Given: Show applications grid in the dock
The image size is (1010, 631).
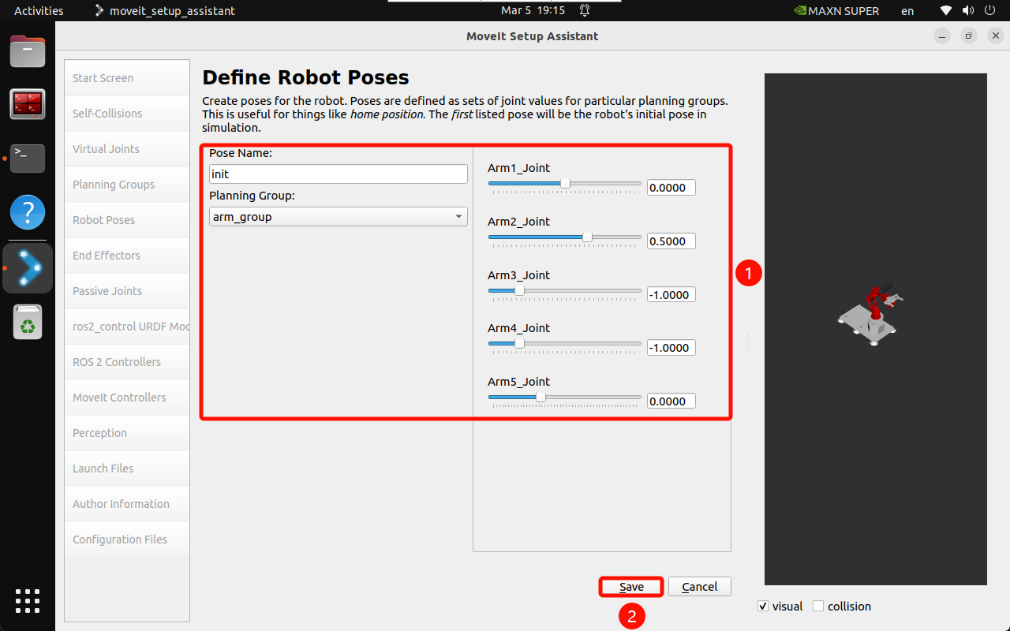Looking at the screenshot, I should (28, 601).
